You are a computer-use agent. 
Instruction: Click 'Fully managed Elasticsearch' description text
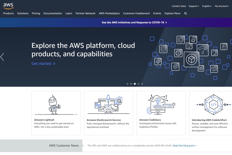[108, 125]
